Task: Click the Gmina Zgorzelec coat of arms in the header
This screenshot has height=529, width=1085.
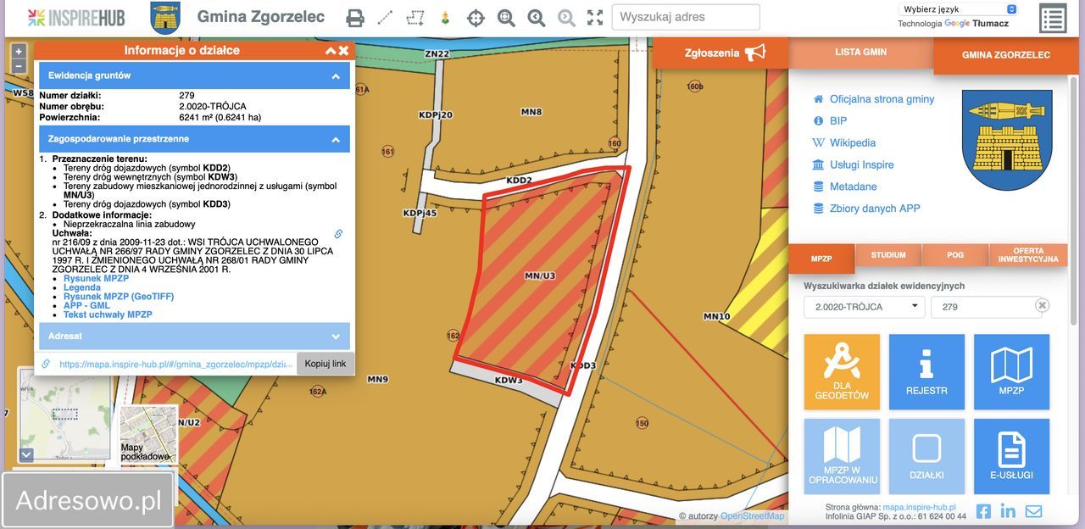Action: [x=164, y=18]
